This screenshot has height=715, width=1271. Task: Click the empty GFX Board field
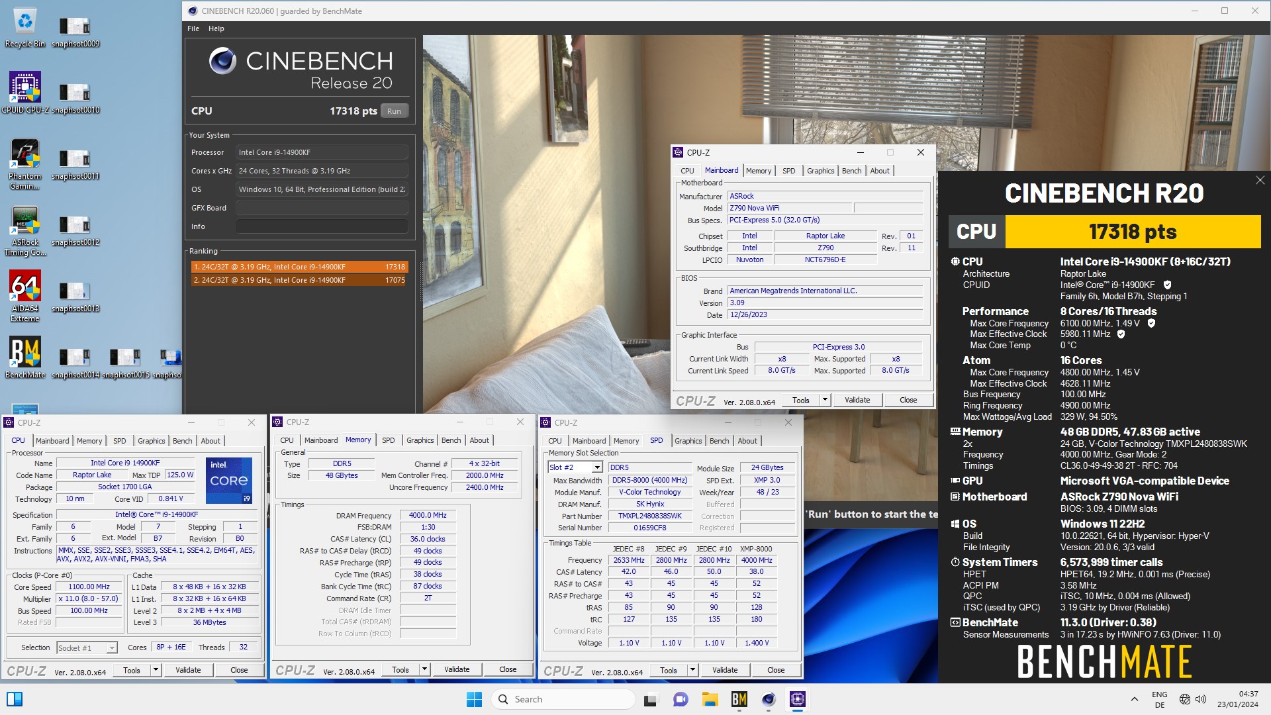pos(322,208)
